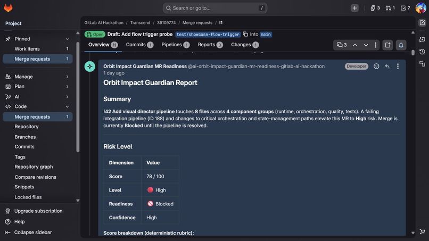Open Transcend breadcrumb

click(x=140, y=23)
